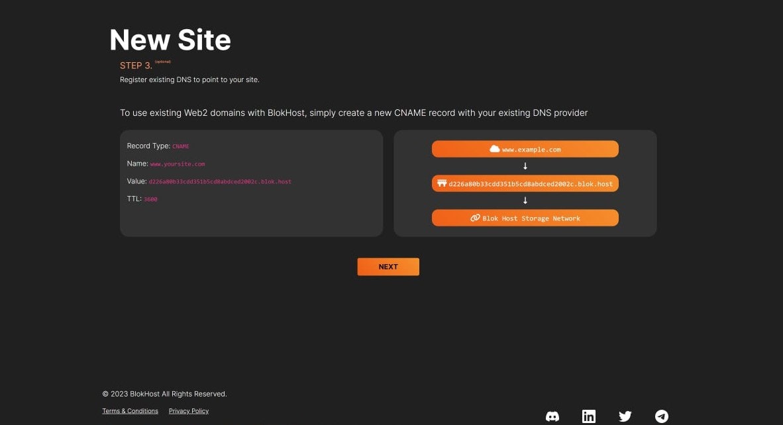Select the TTL value 3600
783x425 pixels.
(150, 199)
